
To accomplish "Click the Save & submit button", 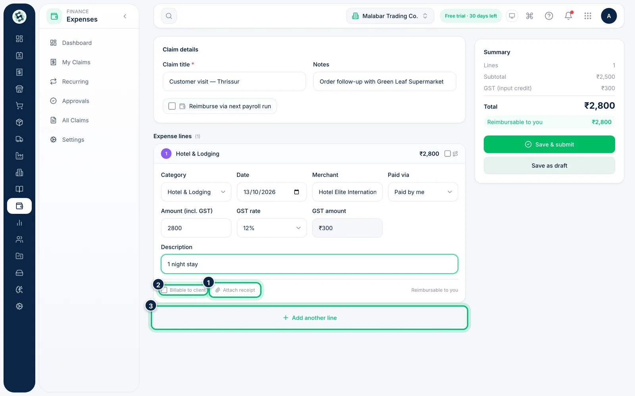I will tap(549, 145).
